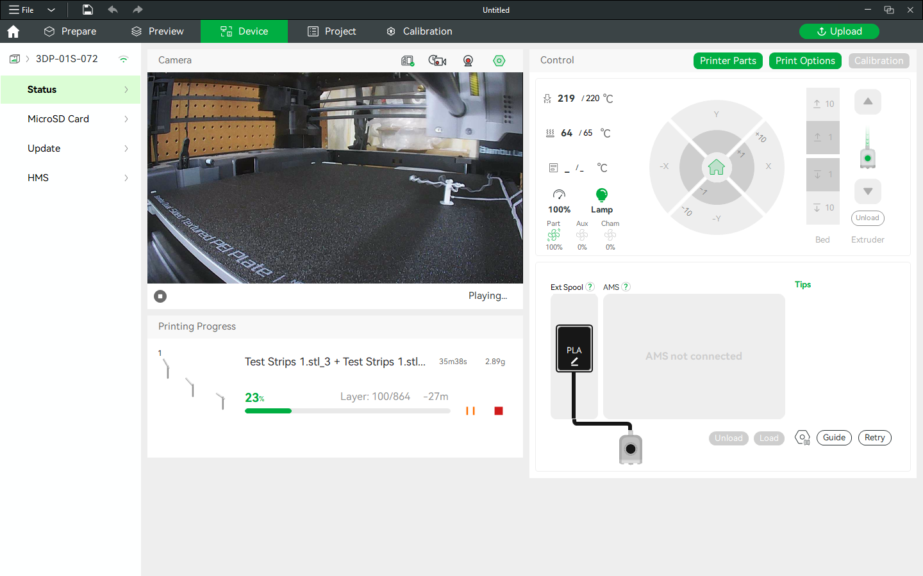Click Unload button below AMS panel
The width and height of the screenshot is (923, 576).
pyautogui.click(x=729, y=438)
